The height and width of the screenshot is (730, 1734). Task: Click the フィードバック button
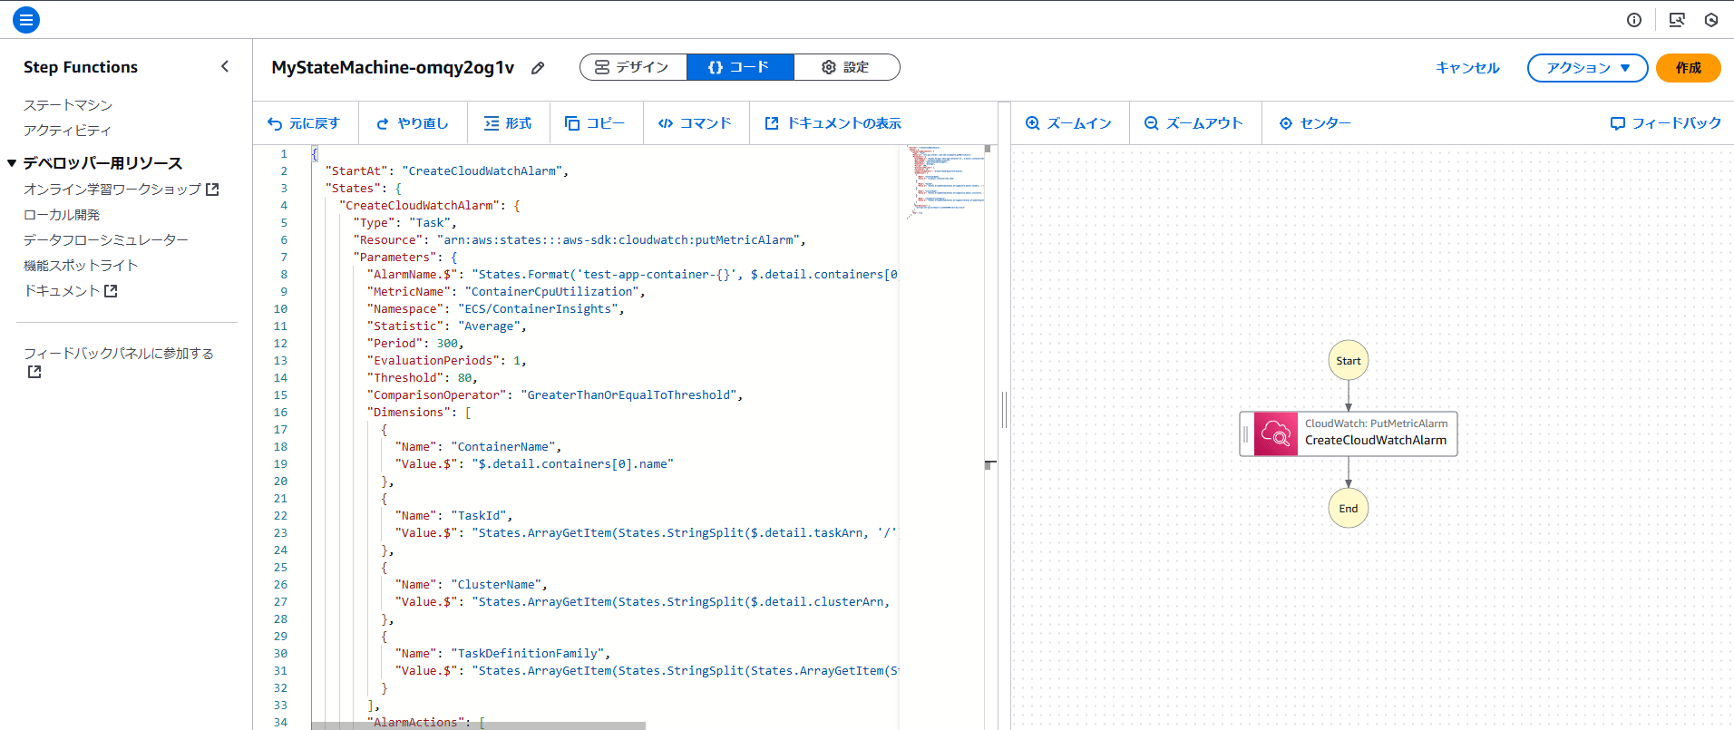coord(1666,123)
